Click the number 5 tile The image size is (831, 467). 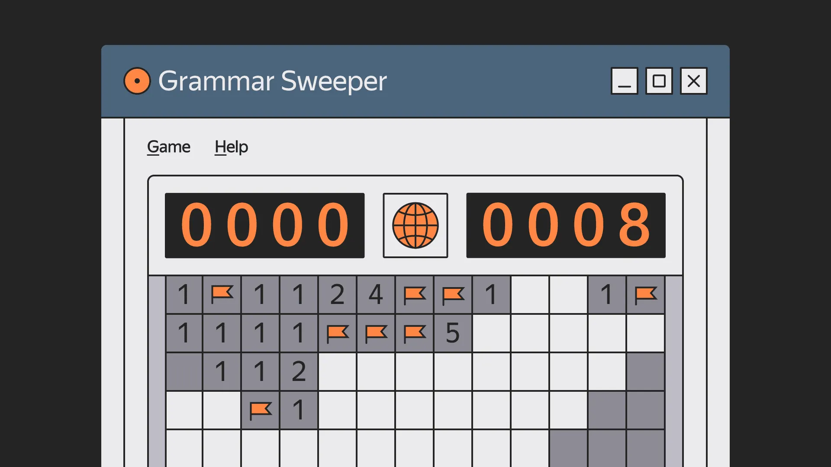[x=453, y=333]
